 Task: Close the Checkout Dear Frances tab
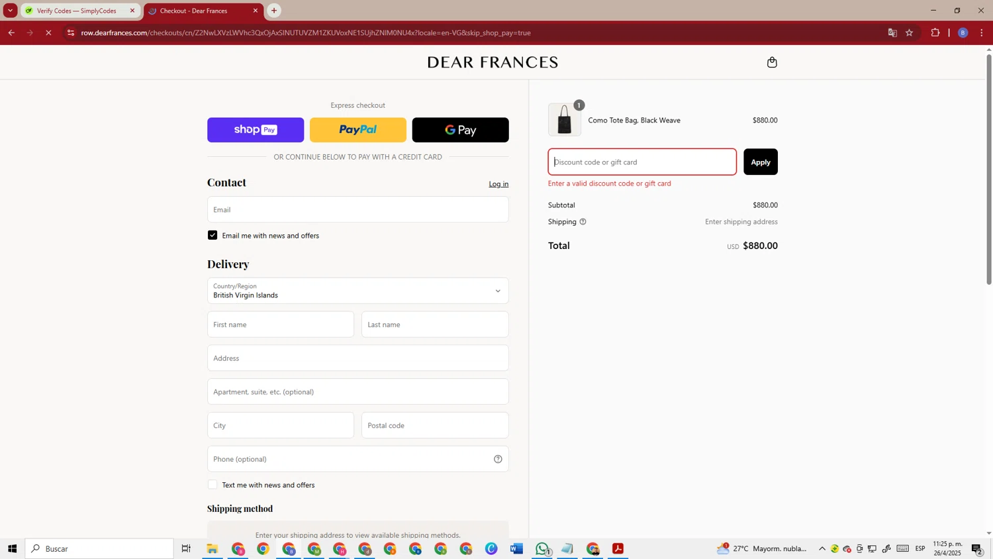point(256,11)
